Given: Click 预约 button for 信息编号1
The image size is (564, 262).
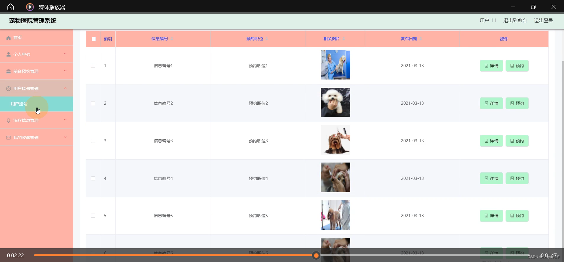Looking at the screenshot, I should pos(517,66).
